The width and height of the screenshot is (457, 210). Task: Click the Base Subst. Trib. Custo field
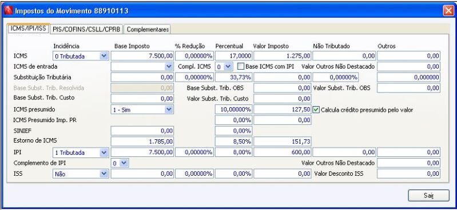pyautogui.click(x=142, y=99)
